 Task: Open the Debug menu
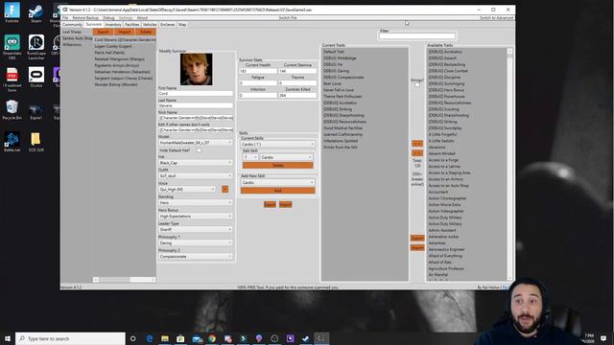tap(108, 18)
